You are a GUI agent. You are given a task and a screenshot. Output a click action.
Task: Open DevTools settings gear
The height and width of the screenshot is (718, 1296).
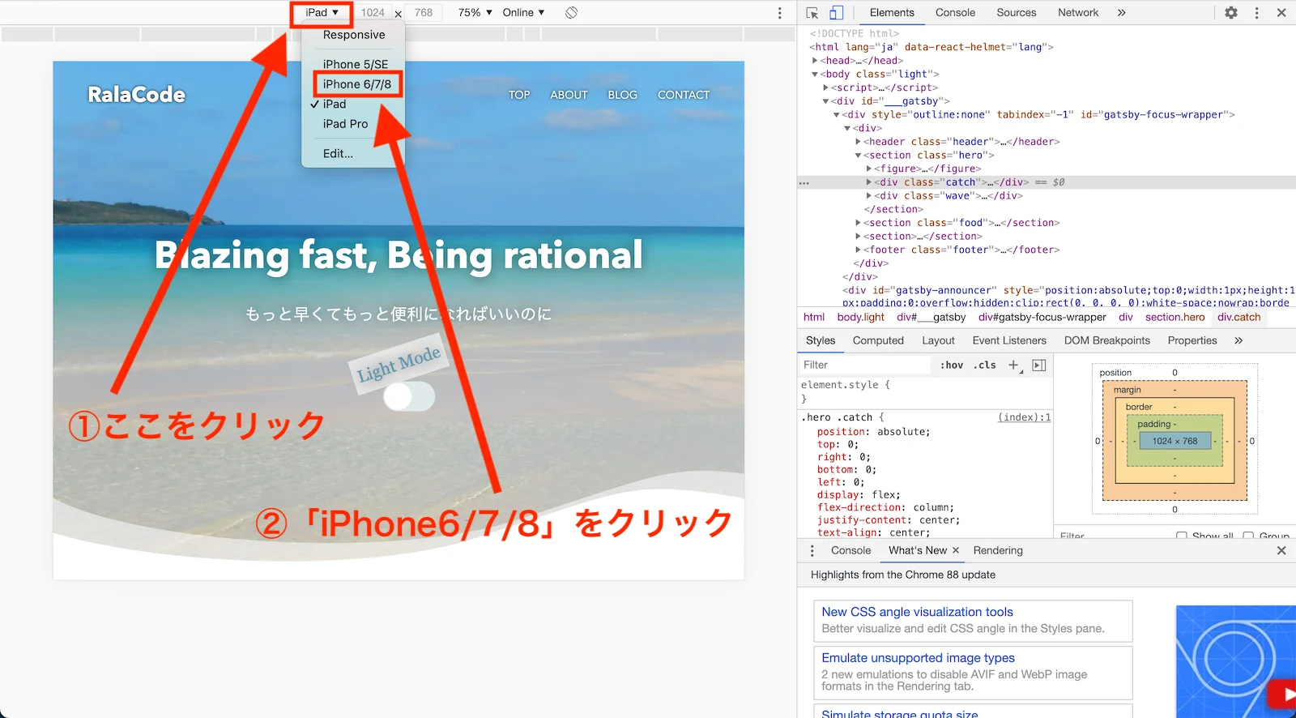pyautogui.click(x=1231, y=13)
